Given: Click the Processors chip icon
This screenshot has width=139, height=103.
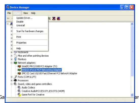Looking at the screenshot, I should tap(15, 80).
